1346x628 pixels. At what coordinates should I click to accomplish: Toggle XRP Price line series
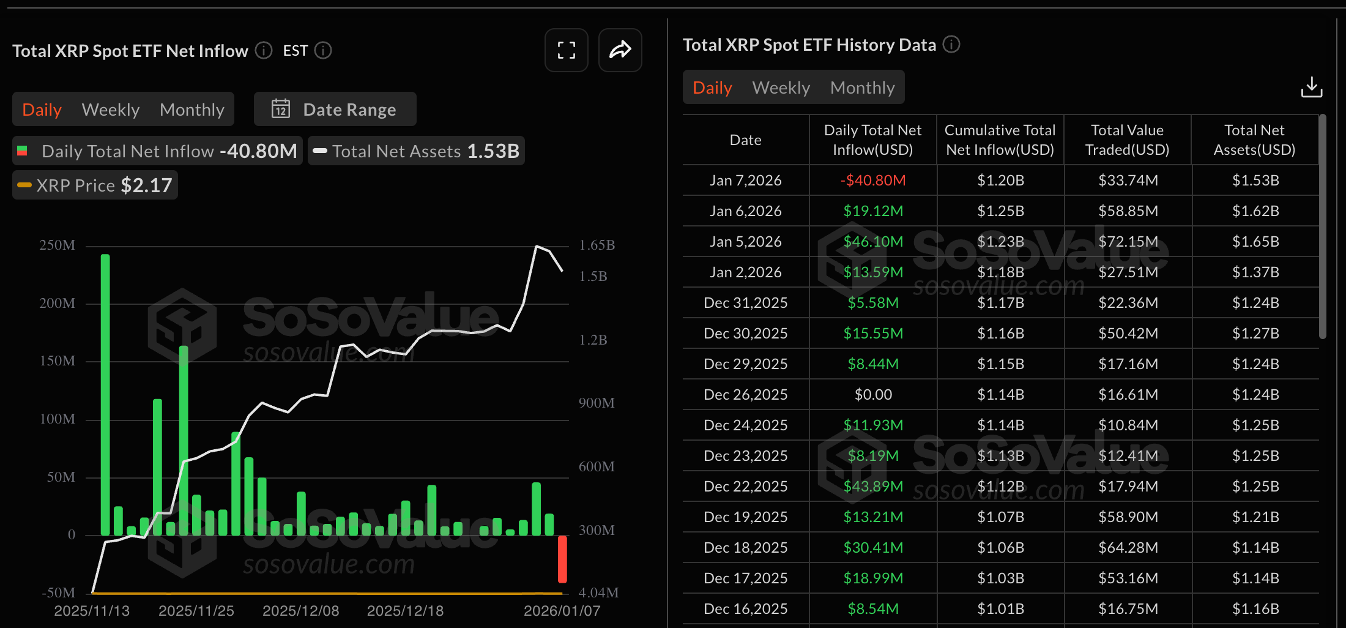[95, 185]
